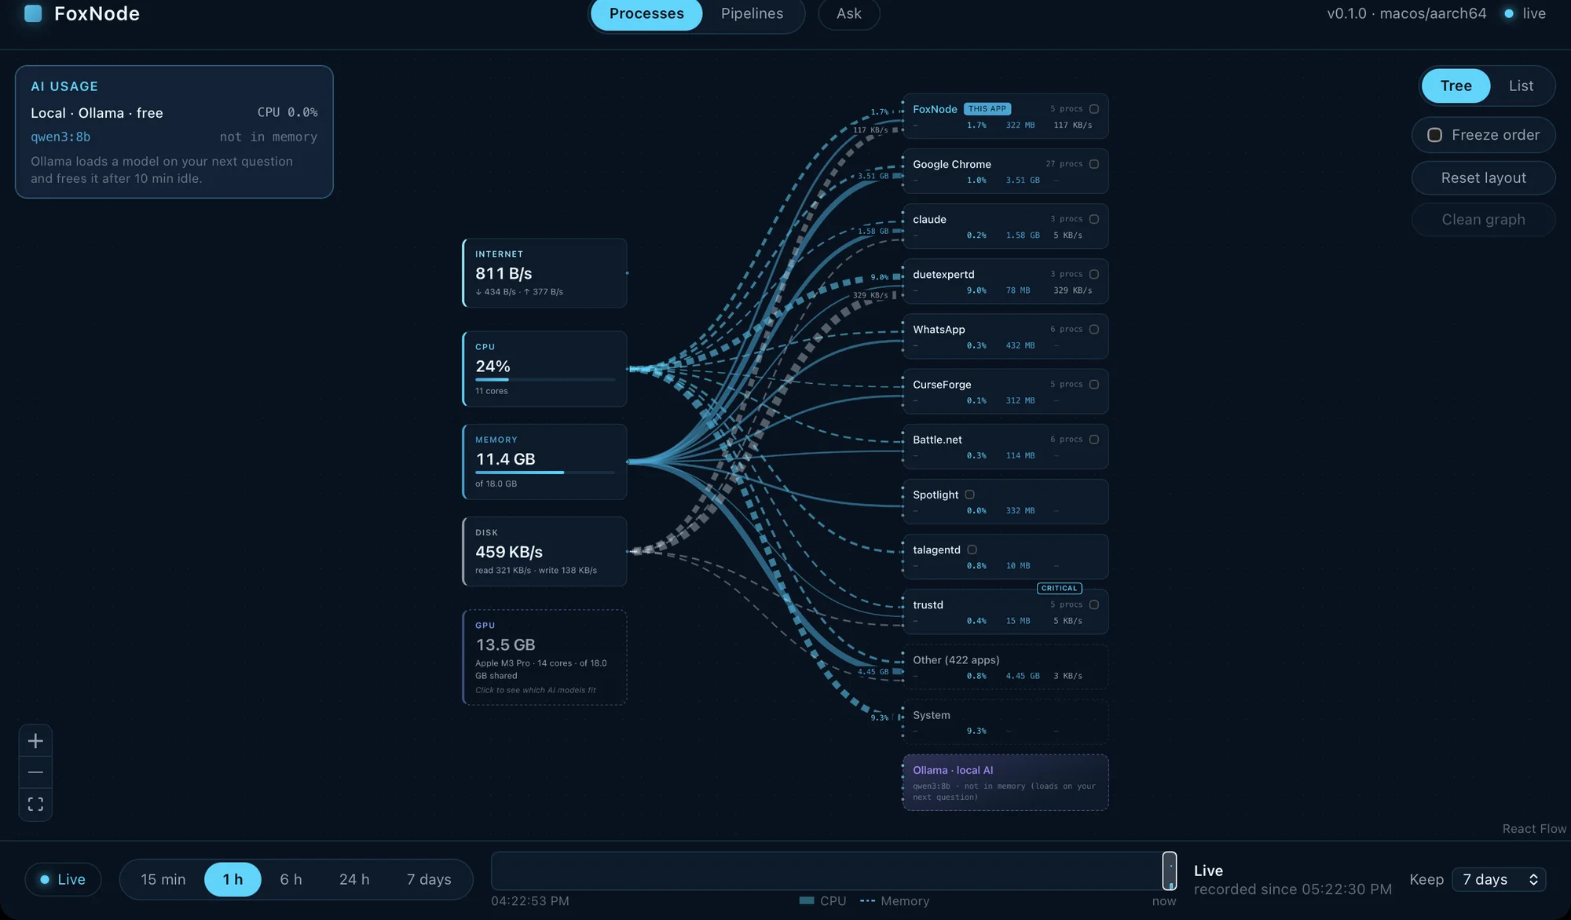Select the 7 days time range

click(429, 879)
